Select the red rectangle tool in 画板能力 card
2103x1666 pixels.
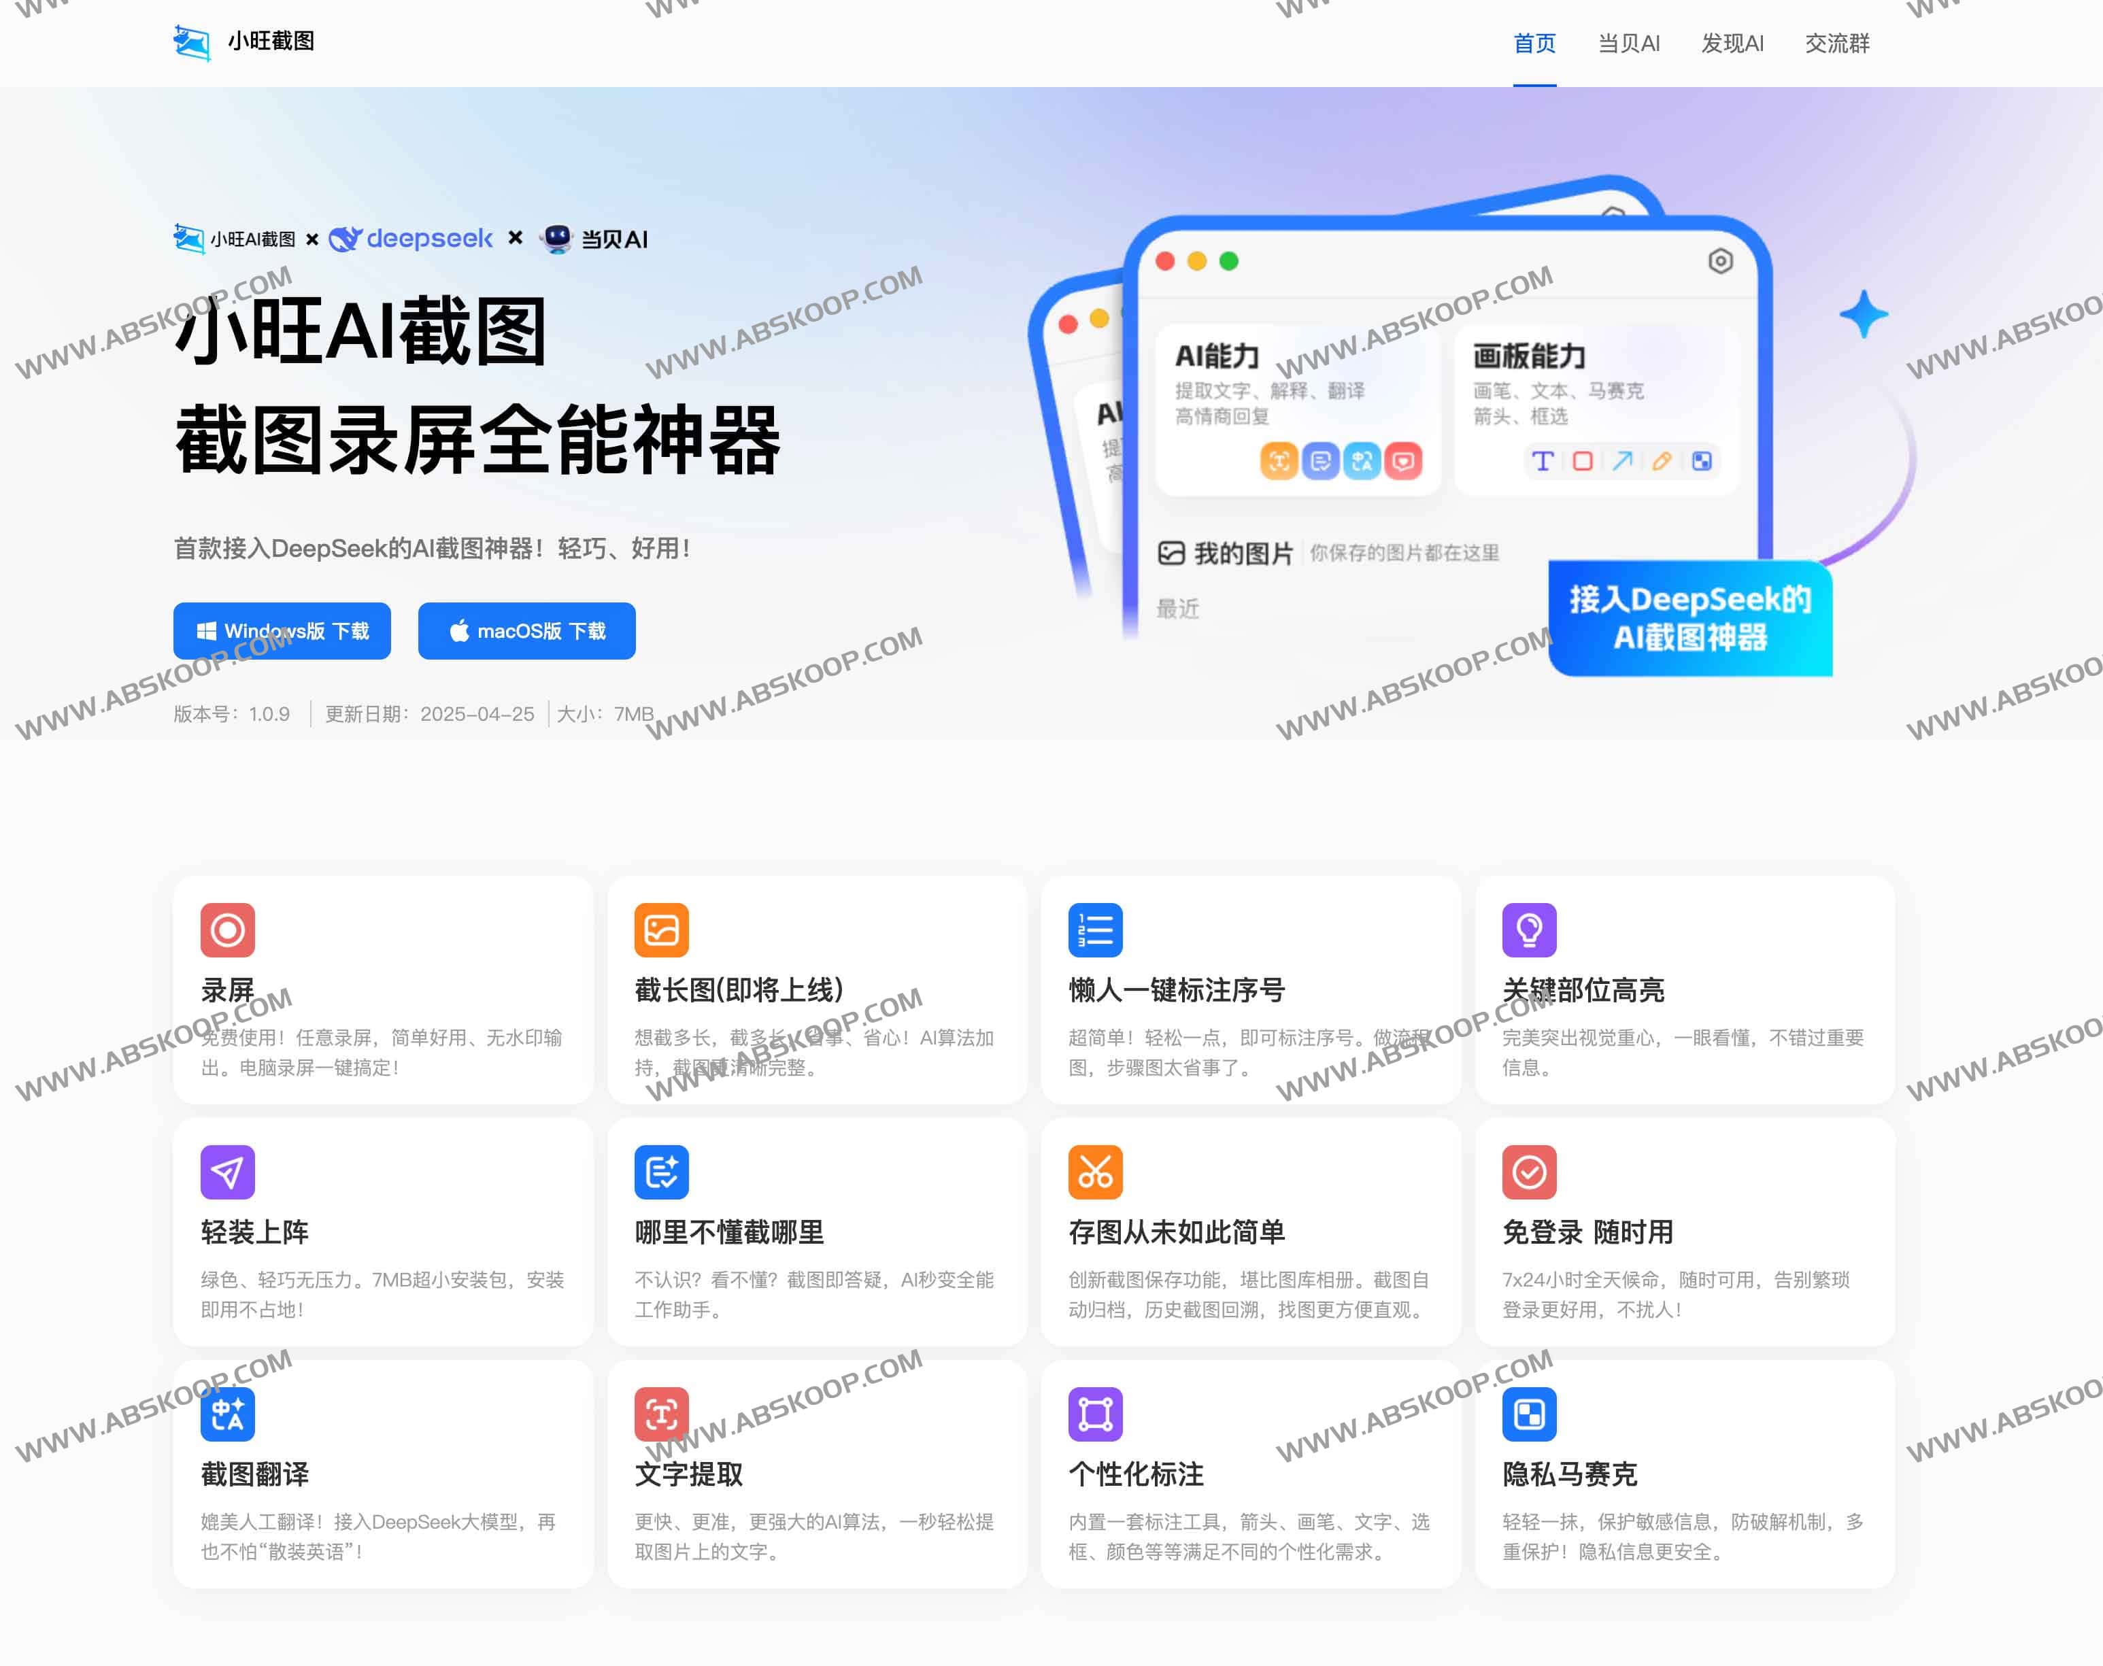click(1582, 460)
